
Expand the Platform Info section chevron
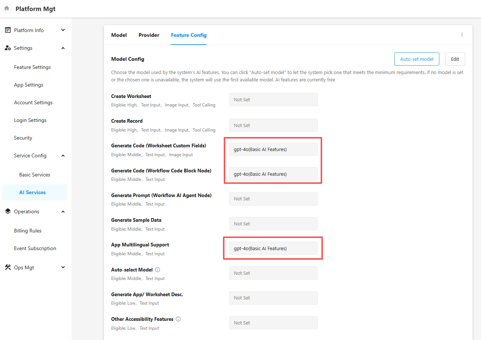[63, 30]
